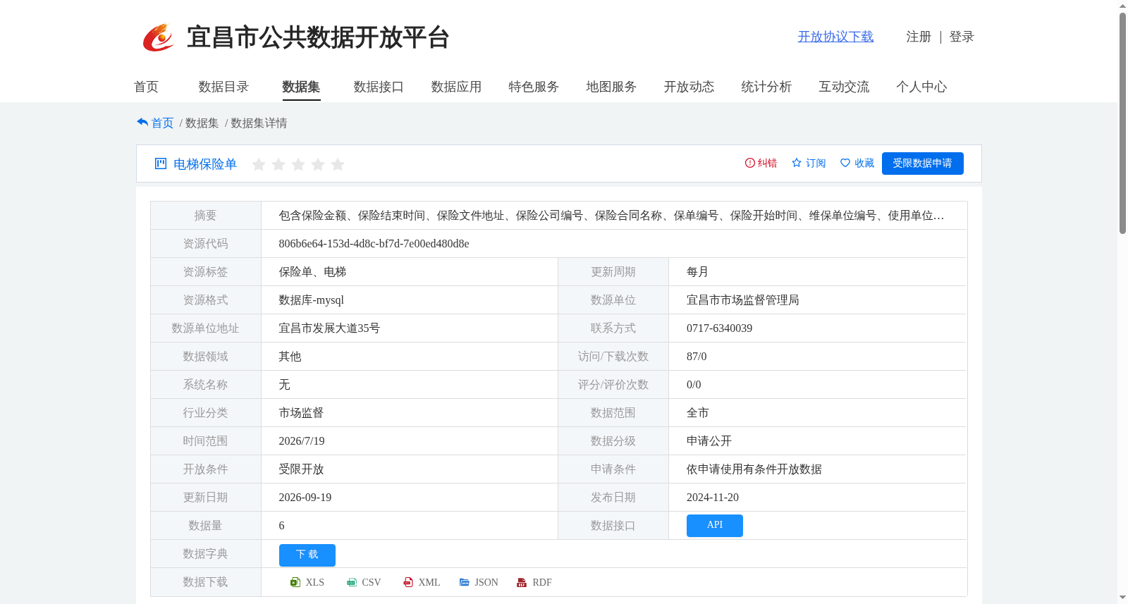Open the 首页 navigation tab

pos(146,87)
